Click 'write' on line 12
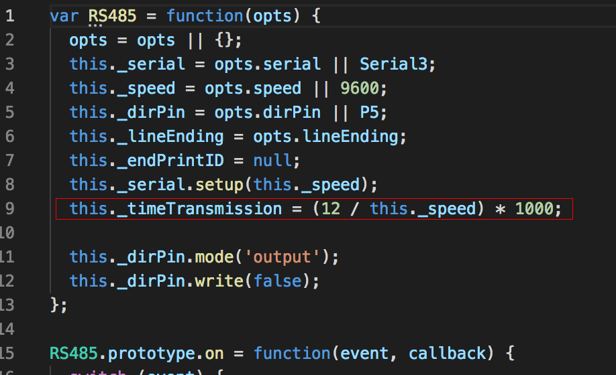The width and height of the screenshot is (616, 375). pyautogui.click(x=219, y=281)
